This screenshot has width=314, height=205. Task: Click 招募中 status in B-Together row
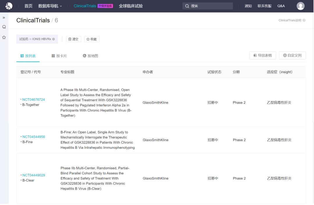[x=213, y=102]
